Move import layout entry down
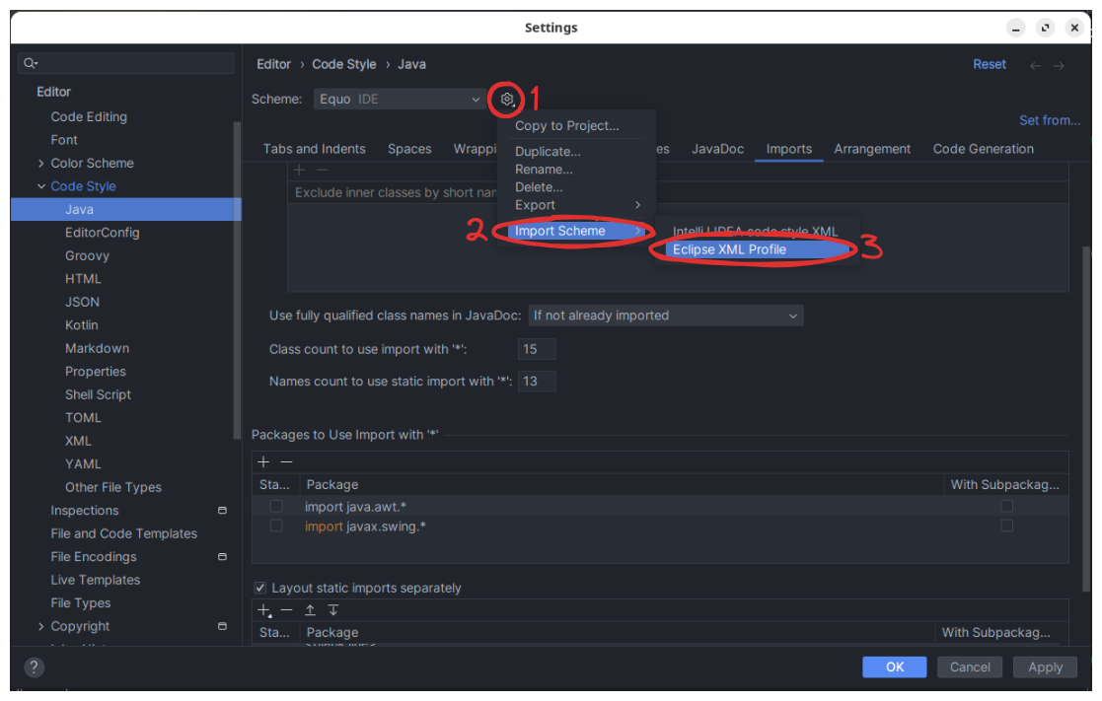 tap(333, 610)
